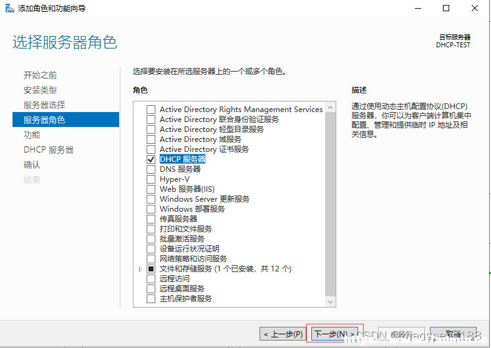Expand the 文件和存储服务 tree node
This screenshot has height=348, width=491.
(140, 269)
